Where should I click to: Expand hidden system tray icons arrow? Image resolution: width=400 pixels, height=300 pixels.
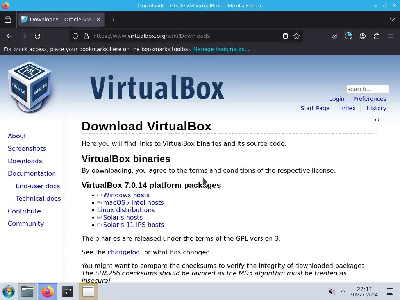(x=343, y=291)
